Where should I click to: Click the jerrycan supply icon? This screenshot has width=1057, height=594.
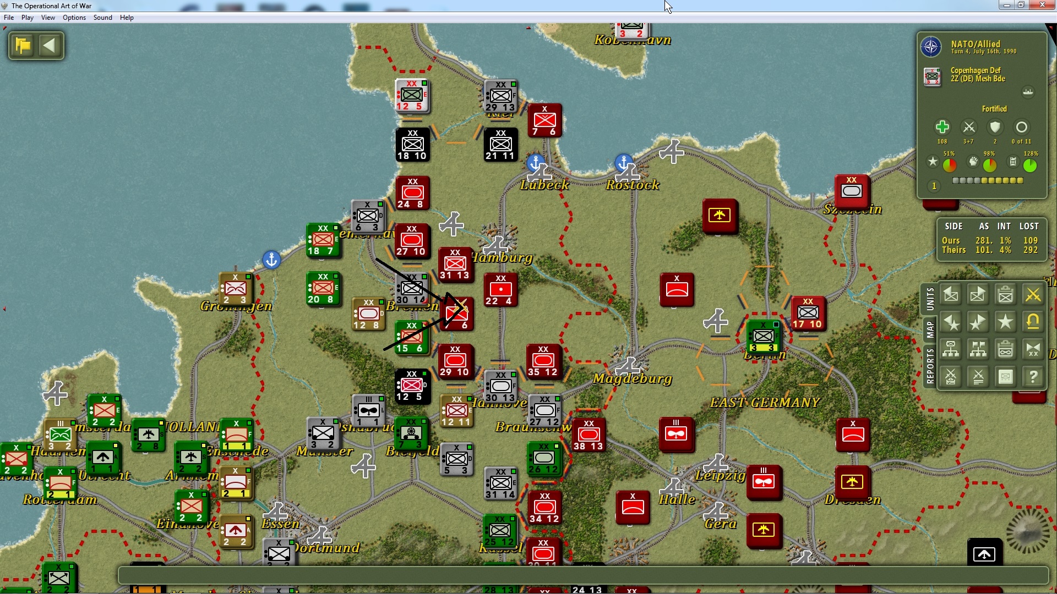coord(1013,162)
